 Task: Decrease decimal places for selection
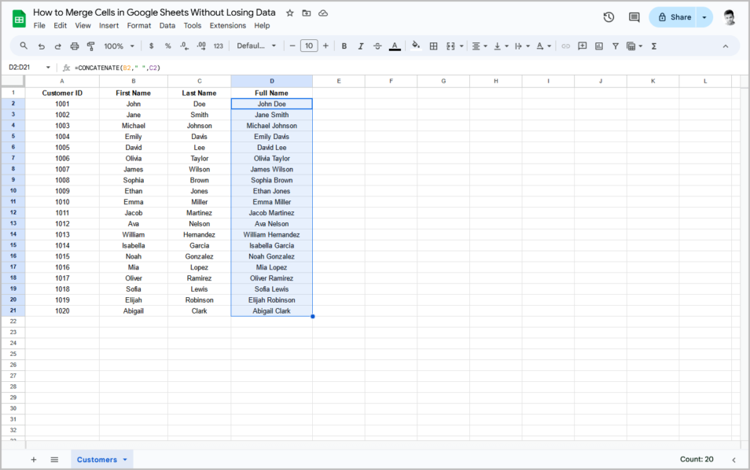(183, 46)
